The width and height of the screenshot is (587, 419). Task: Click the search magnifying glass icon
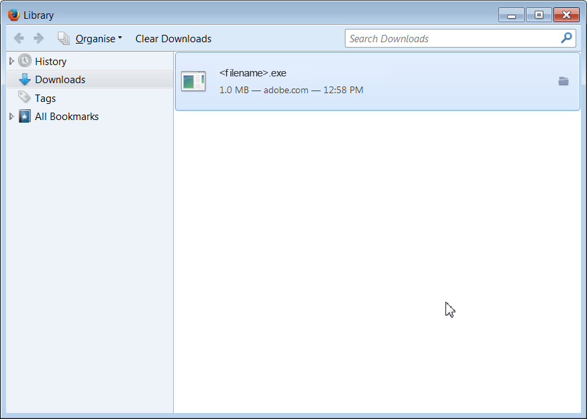click(567, 38)
